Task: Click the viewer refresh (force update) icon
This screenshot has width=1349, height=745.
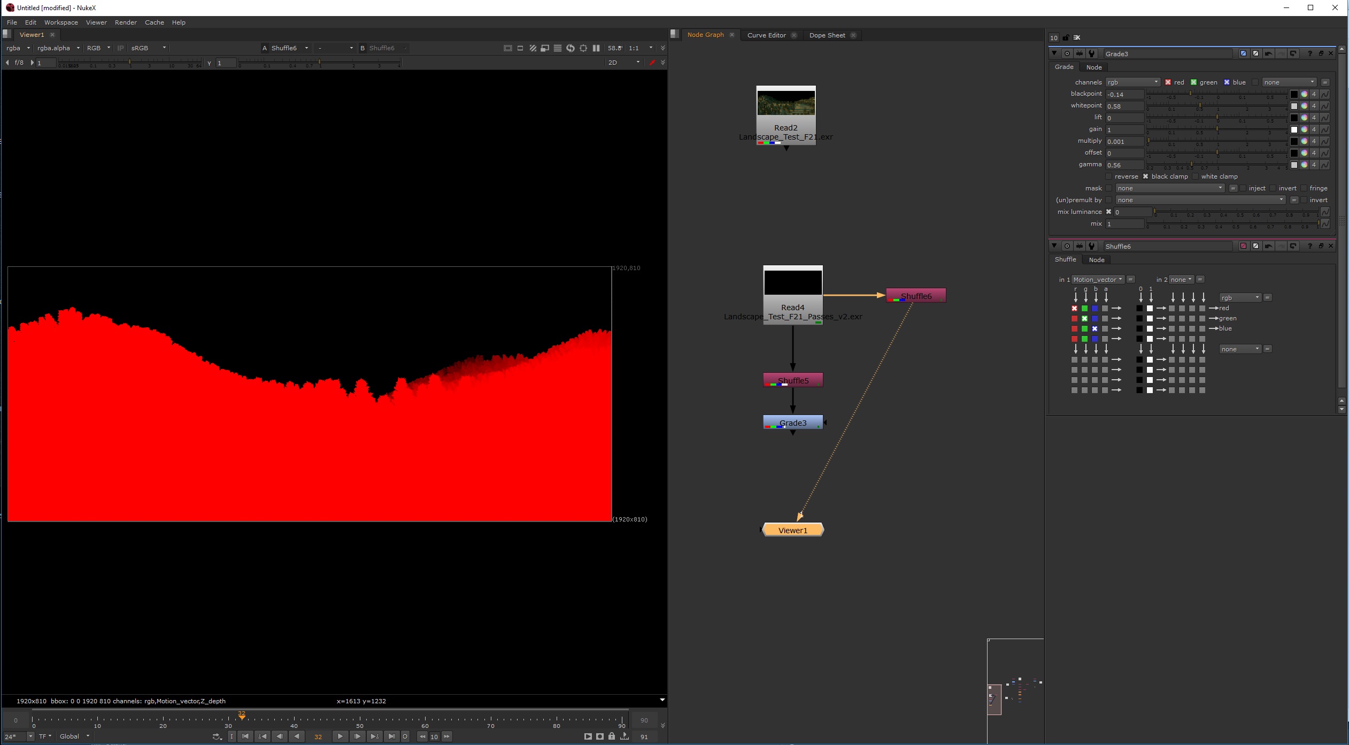Action: click(x=571, y=48)
